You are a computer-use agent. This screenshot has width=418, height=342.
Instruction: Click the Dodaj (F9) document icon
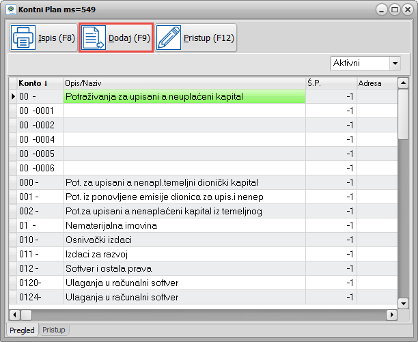pos(94,38)
